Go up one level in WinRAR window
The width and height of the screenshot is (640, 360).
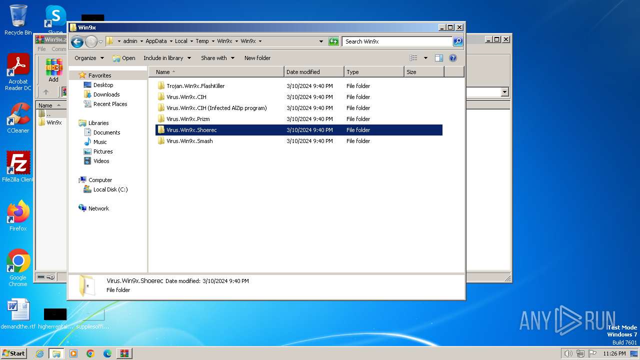46,92
